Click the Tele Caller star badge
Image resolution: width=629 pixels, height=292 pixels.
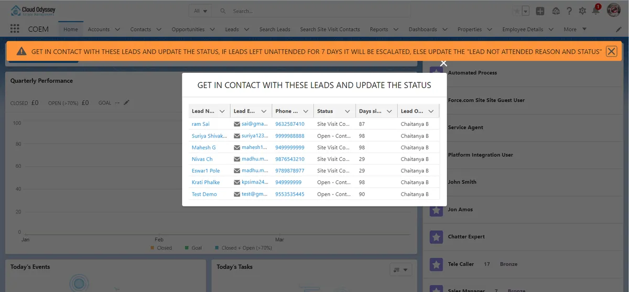pyautogui.click(x=436, y=264)
